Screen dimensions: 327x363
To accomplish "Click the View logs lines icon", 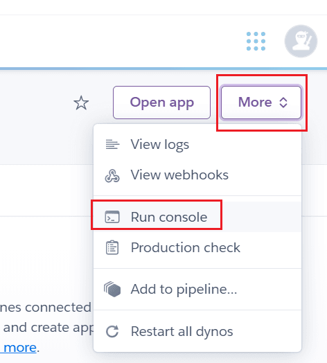I will pyautogui.click(x=112, y=145).
